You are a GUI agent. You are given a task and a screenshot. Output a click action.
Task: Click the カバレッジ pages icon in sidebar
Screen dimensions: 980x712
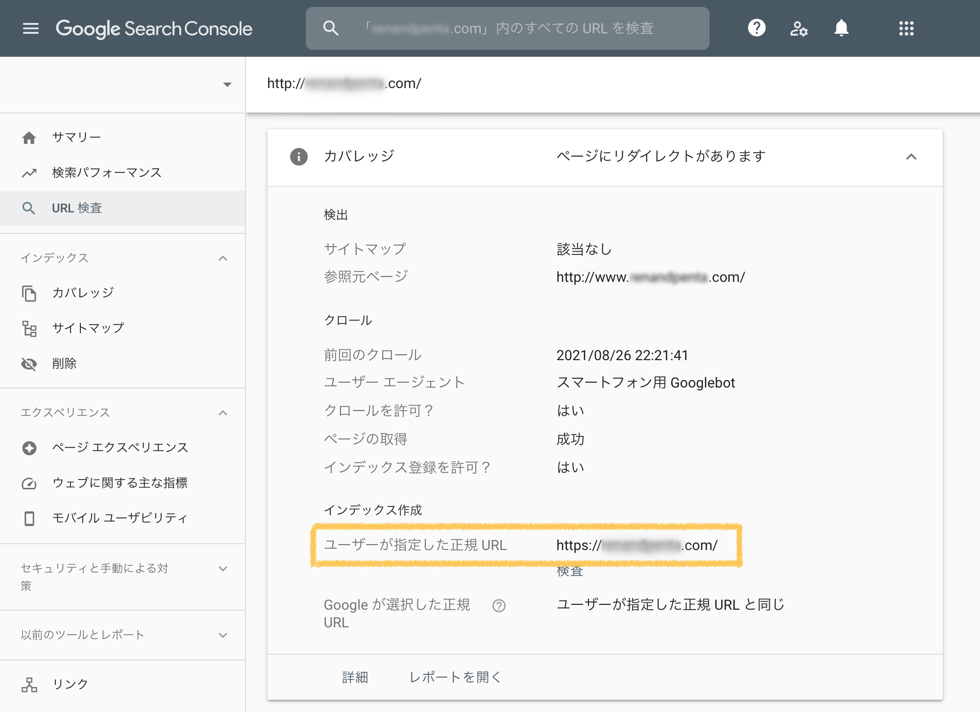tap(29, 293)
